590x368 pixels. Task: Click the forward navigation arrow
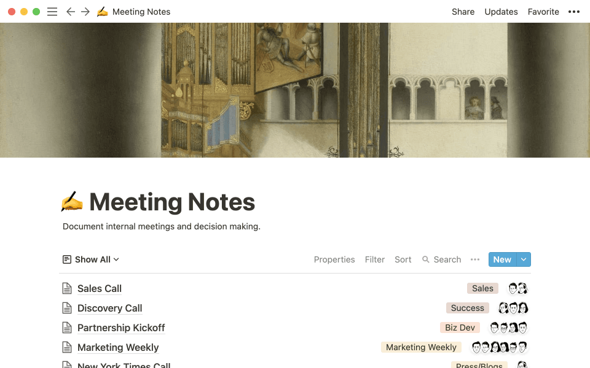pos(85,11)
